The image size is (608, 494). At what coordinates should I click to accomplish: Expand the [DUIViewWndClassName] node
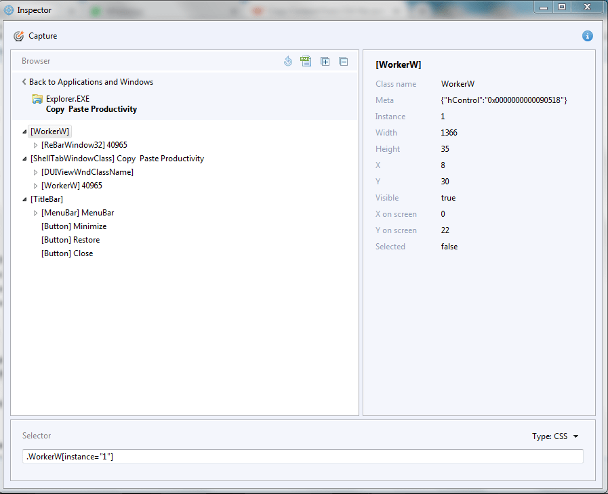35,171
